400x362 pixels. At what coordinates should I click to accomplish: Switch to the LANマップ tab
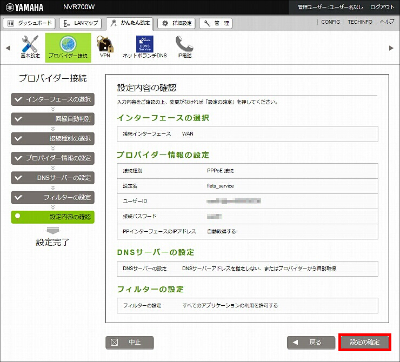click(81, 23)
